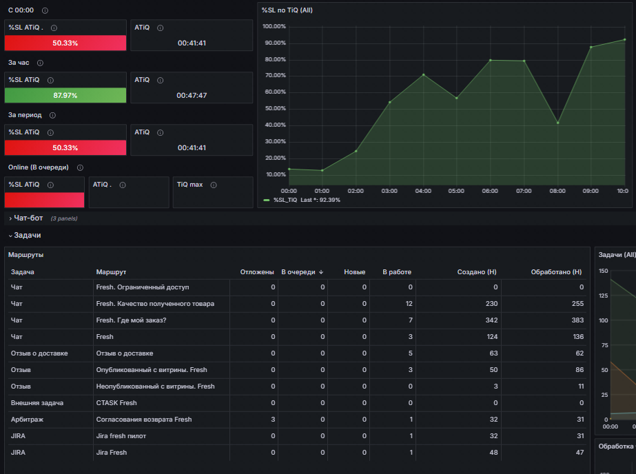Select Fresh. Где мой заказ? route cell
Viewport: 636px width, 474px height.
(x=131, y=320)
